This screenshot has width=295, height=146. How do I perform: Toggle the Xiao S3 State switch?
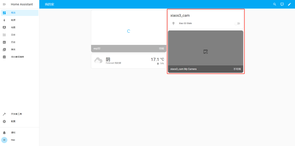point(237,23)
